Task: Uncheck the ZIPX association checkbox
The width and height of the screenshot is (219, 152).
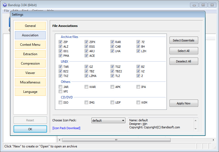Action: click(x=86, y=42)
